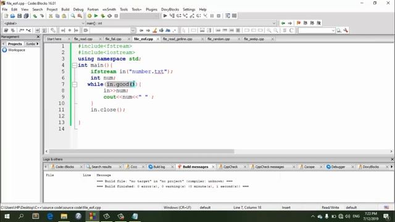Switch to the Search results tab
Screen dimensions: 395x222
[101, 167]
